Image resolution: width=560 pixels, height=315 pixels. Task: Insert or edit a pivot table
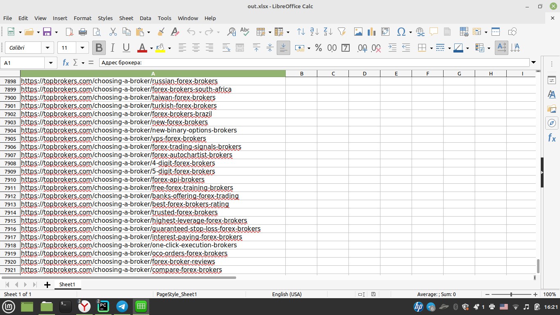(x=385, y=32)
